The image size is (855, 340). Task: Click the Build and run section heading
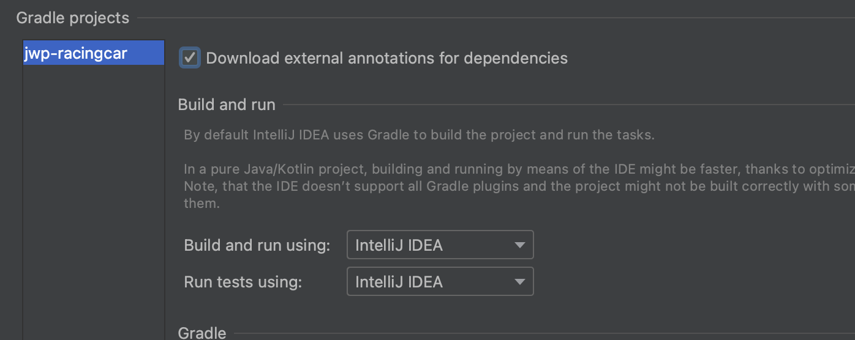(x=227, y=105)
